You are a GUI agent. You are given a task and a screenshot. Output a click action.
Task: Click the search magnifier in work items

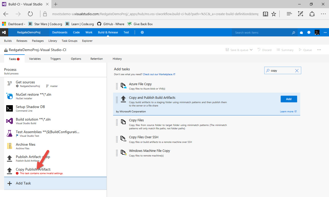(x=294, y=33)
